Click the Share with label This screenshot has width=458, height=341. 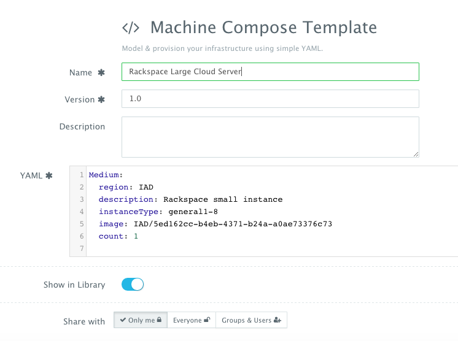coord(84,321)
